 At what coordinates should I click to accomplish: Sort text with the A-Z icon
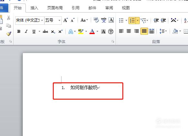[186, 21]
